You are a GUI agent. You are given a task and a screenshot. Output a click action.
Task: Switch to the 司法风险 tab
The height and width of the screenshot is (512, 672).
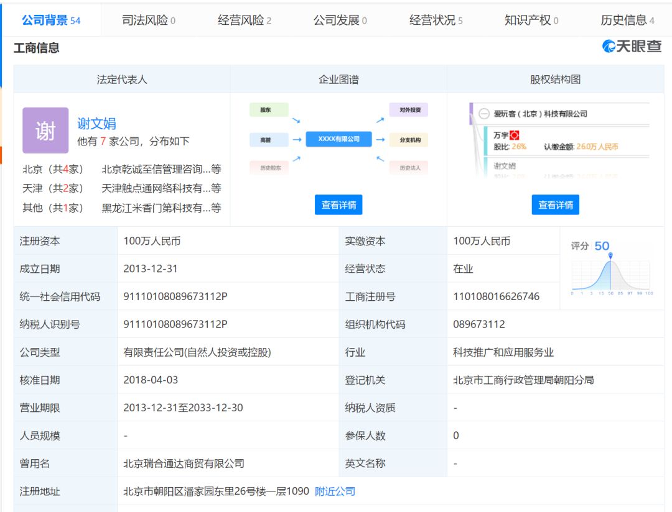click(148, 21)
